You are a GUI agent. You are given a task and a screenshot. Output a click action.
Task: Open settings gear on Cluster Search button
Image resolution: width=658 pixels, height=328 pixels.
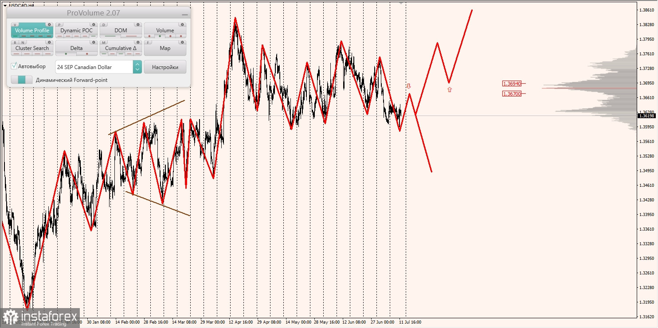coord(49,42)
